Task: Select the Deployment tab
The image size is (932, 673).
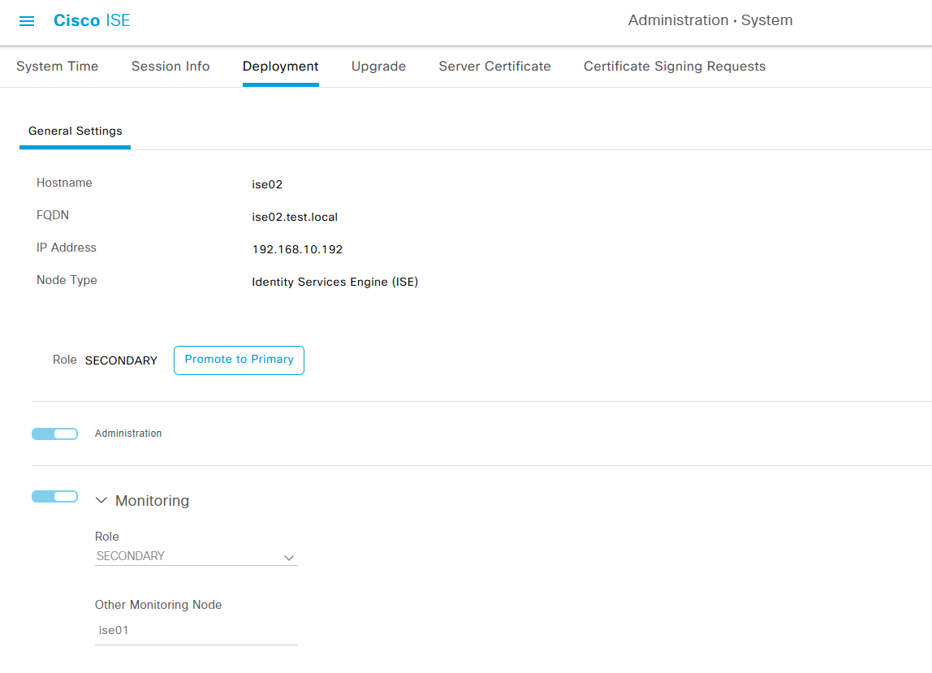Action: point(281,66)
